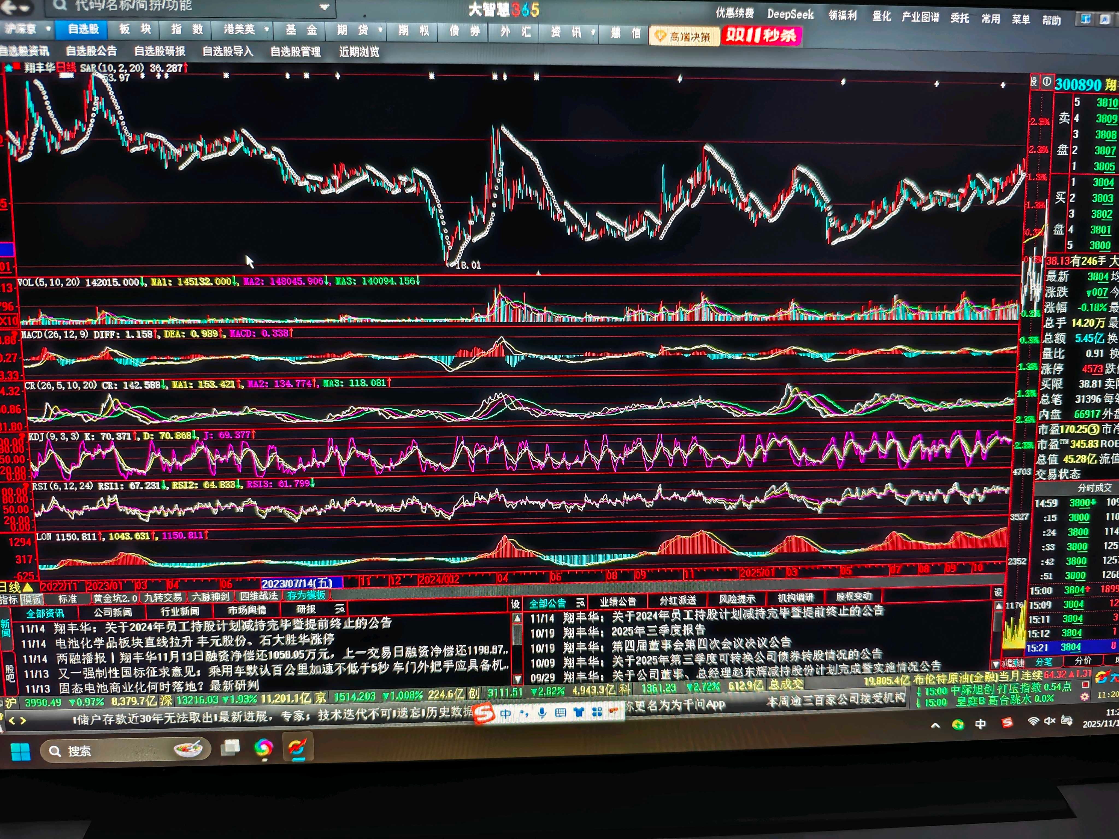Toggle 模板 mode in indicator bar
The height and width of the screenshot is (839, 1119).
pos(32,599)
